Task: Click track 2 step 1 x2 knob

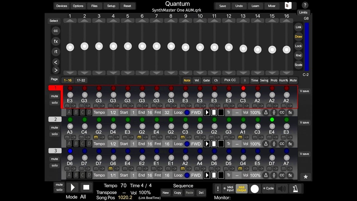Action: pos(70,126)
